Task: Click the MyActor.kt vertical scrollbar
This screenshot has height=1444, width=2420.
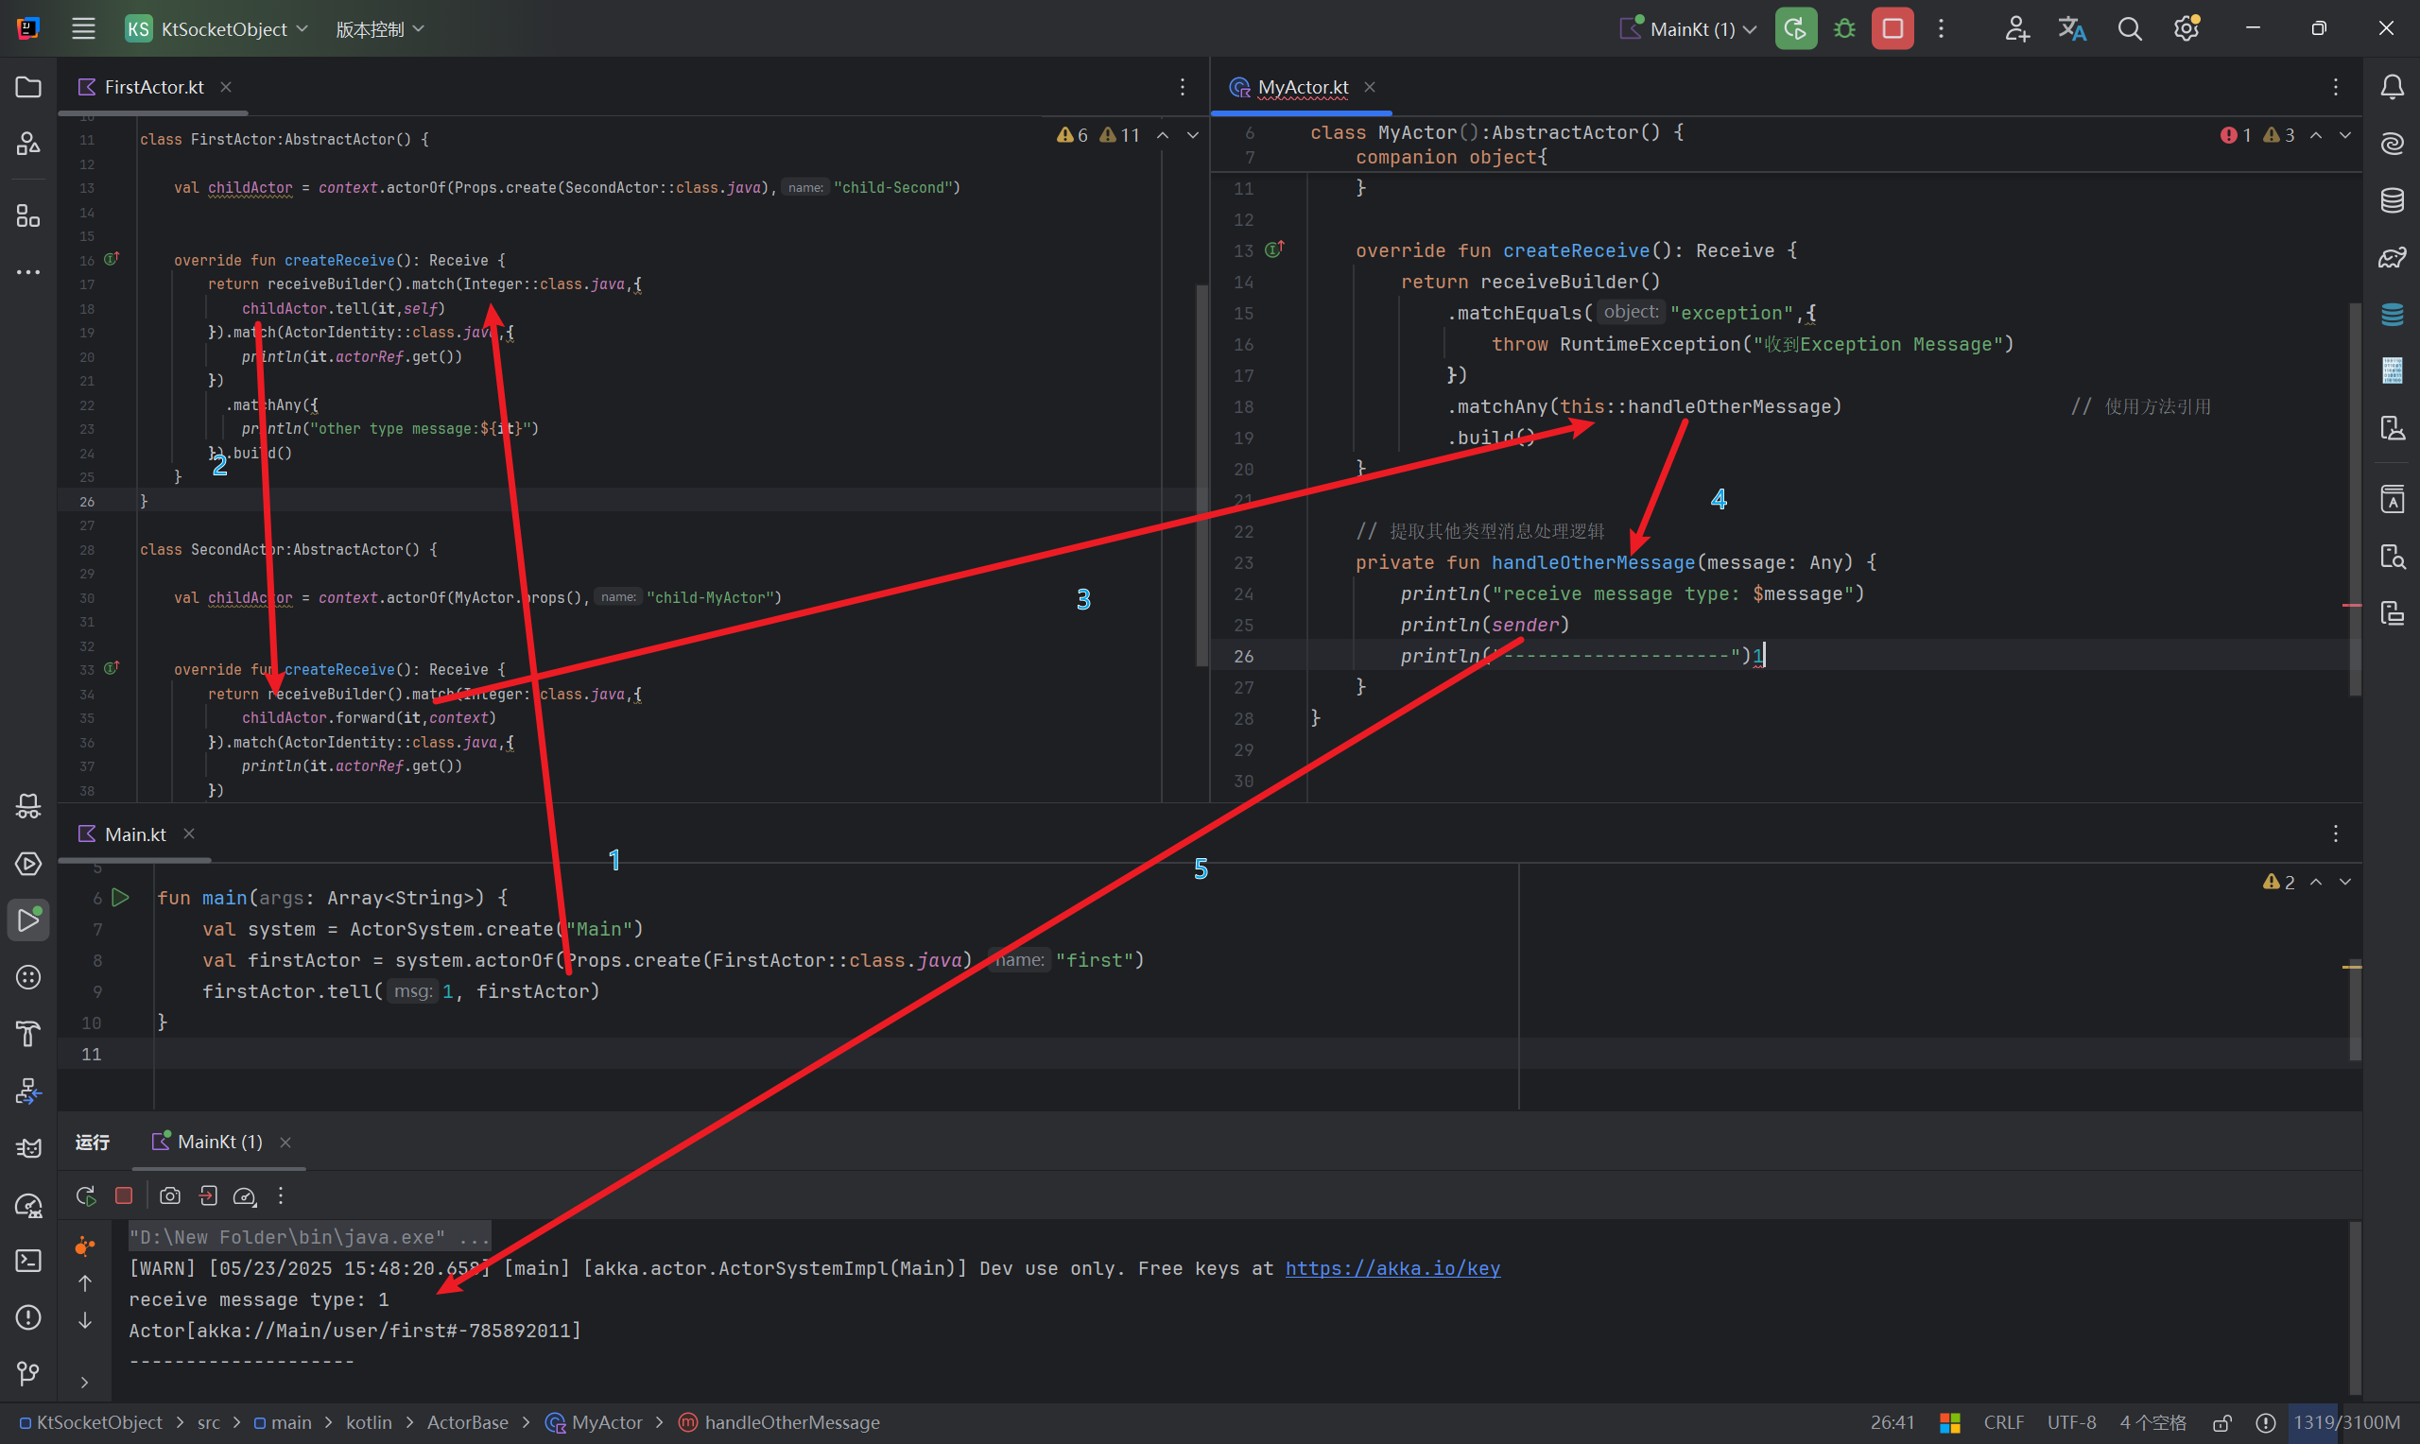Action: pyautogui.click(x=2355, y=499)
